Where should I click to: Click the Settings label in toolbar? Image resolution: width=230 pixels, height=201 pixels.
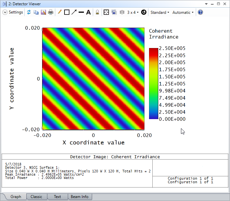pyautogui.click(x=16, y=12)
